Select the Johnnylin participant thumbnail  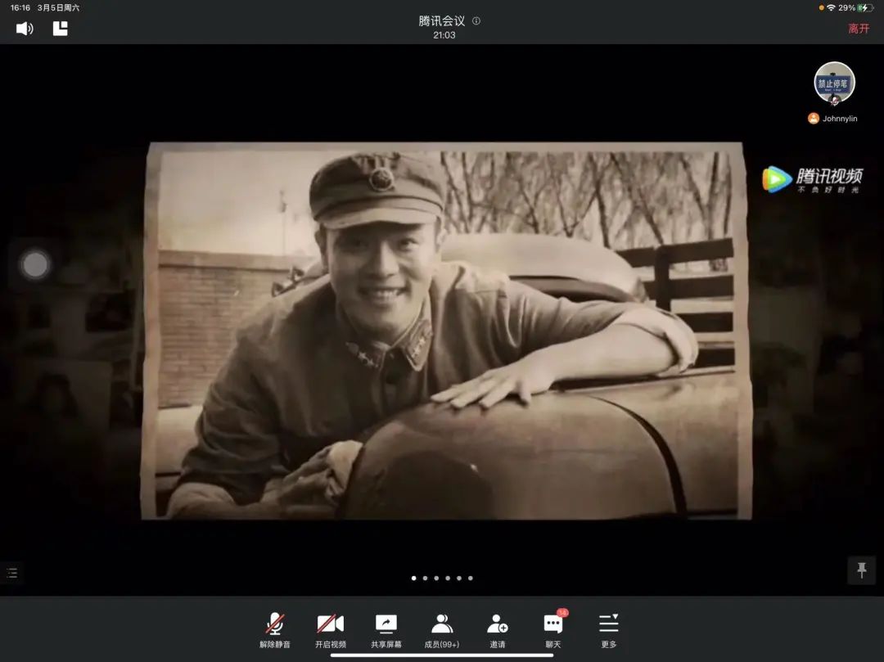pyautogui.click(x=834, y=84)
